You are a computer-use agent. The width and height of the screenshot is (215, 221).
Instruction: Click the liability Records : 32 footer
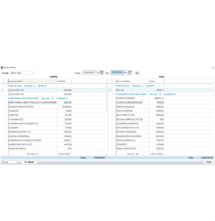tap(33, 154)
